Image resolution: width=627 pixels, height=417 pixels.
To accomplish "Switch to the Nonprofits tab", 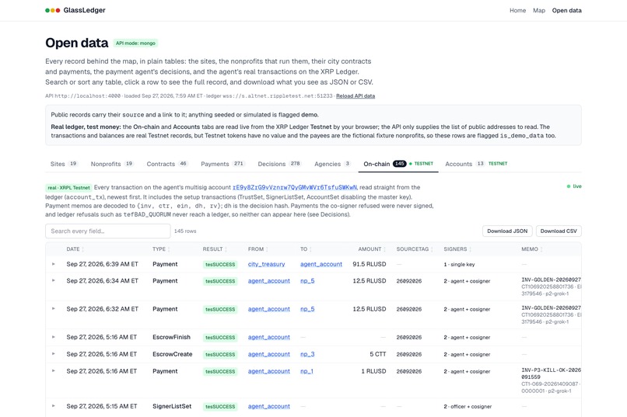I will pos(112,164).
